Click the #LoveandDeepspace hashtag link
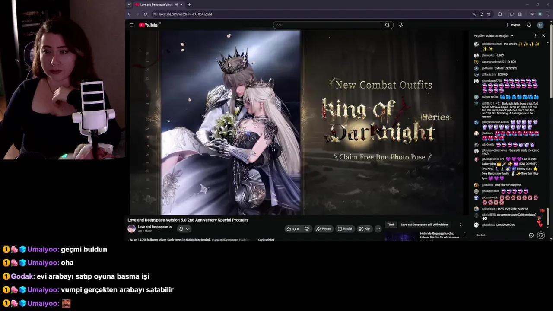The width and height of the screenshot is (553, 311). pyautogui.click(x=225, y=240)
